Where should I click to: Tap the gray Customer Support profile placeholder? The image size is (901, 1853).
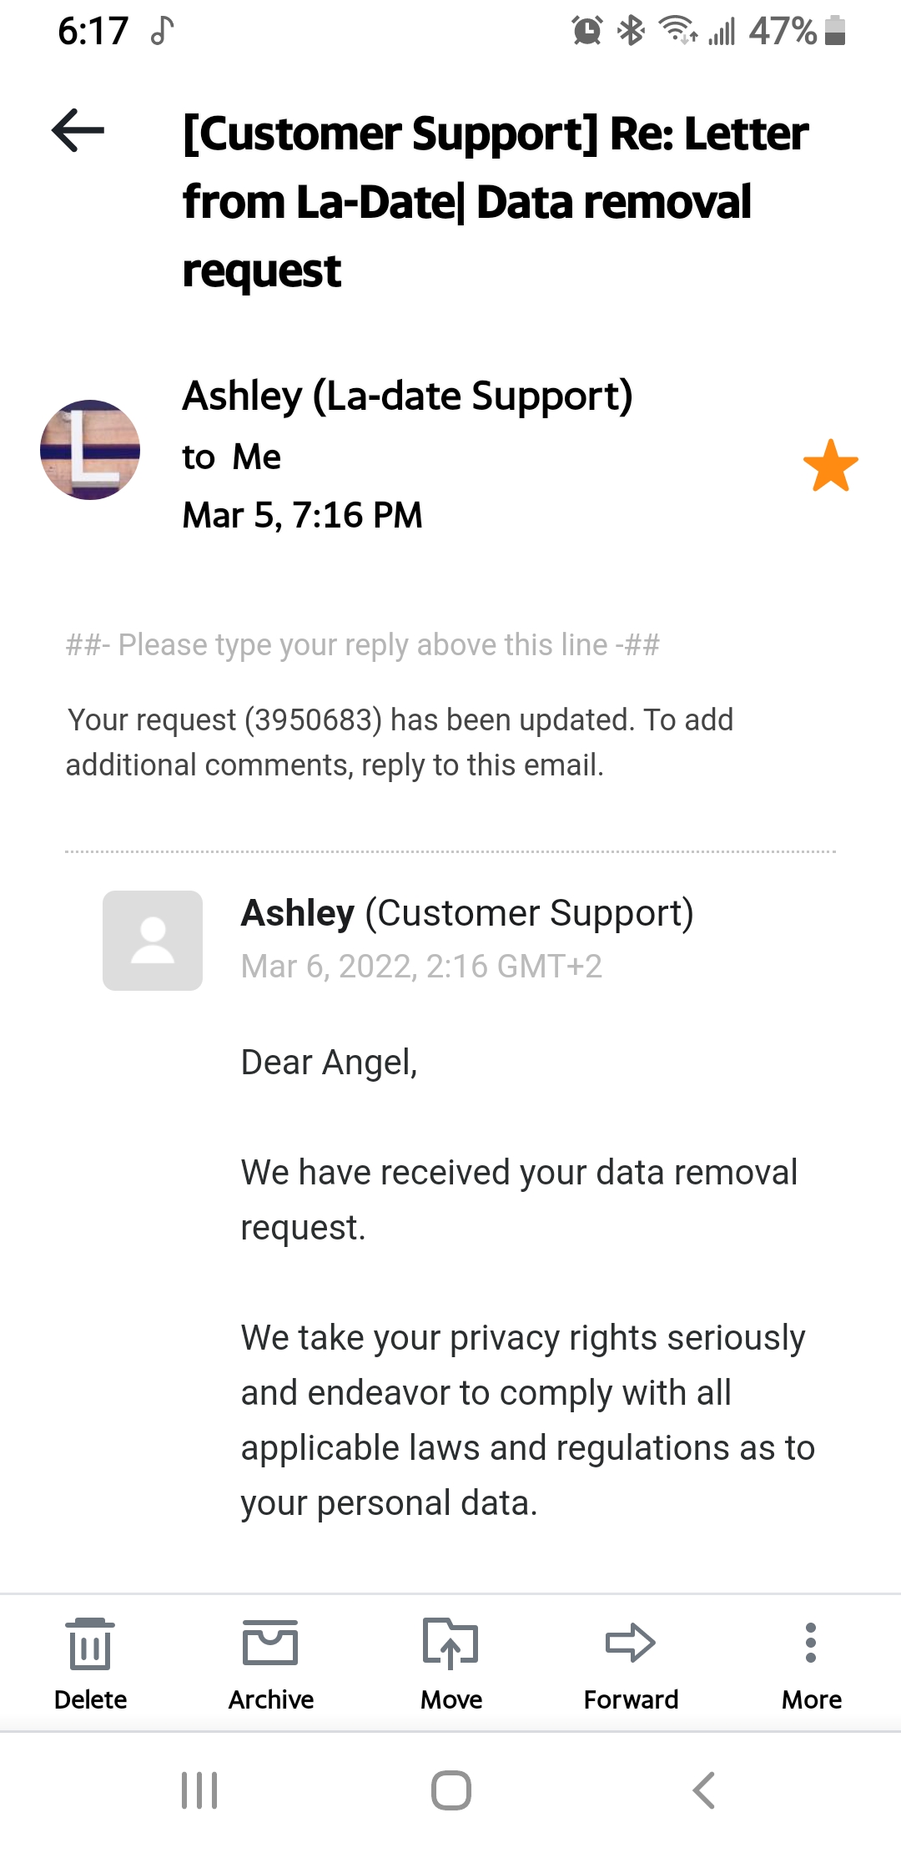pos(153,941)
